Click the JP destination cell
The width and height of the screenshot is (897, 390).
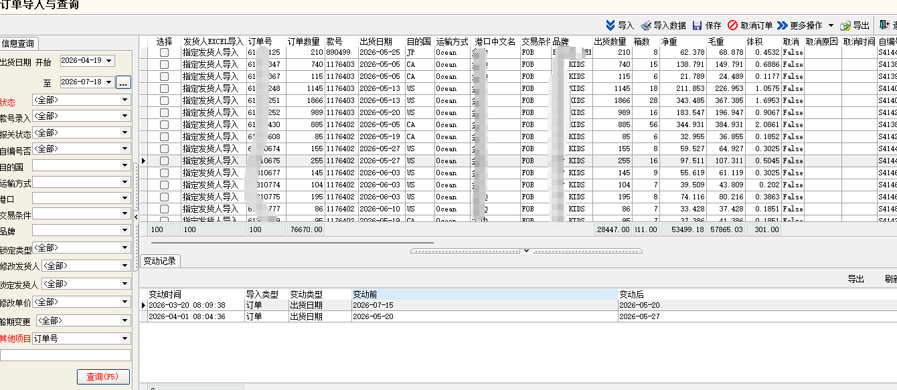click(x=419, y=52)
